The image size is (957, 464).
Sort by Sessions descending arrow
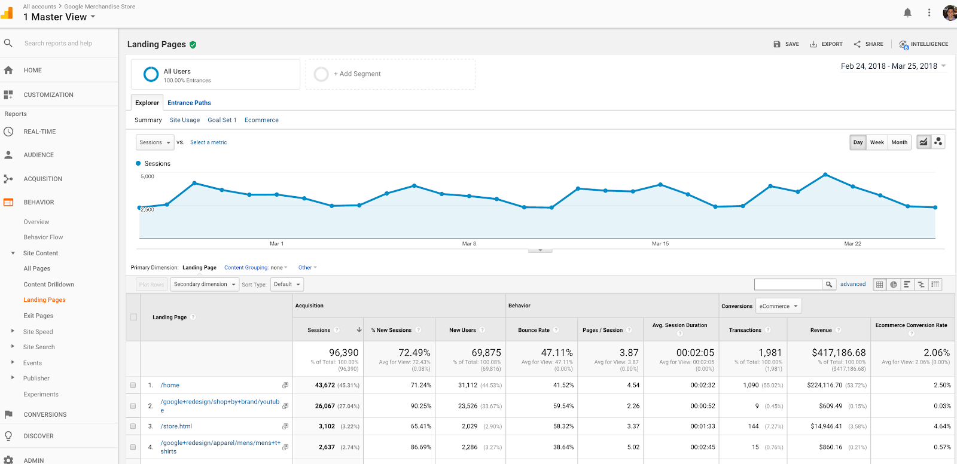[359, 330]
